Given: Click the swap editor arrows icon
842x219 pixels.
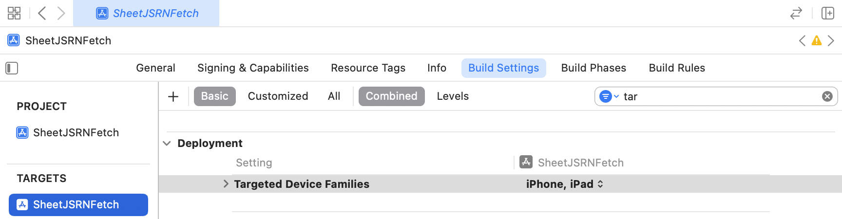Looking at the screenshot, I should point(796,13).
